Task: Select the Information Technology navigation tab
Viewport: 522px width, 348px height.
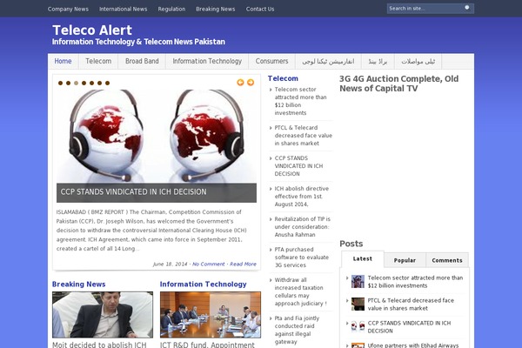Action: (x=207, y=61)
